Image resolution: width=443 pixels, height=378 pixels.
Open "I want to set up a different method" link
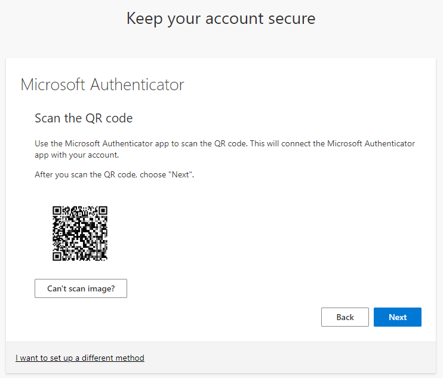point(80,358)
